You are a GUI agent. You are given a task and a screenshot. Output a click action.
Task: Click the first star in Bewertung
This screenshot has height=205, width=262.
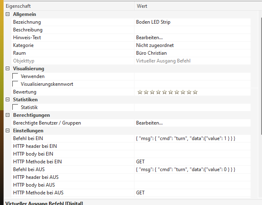(140, 92)
